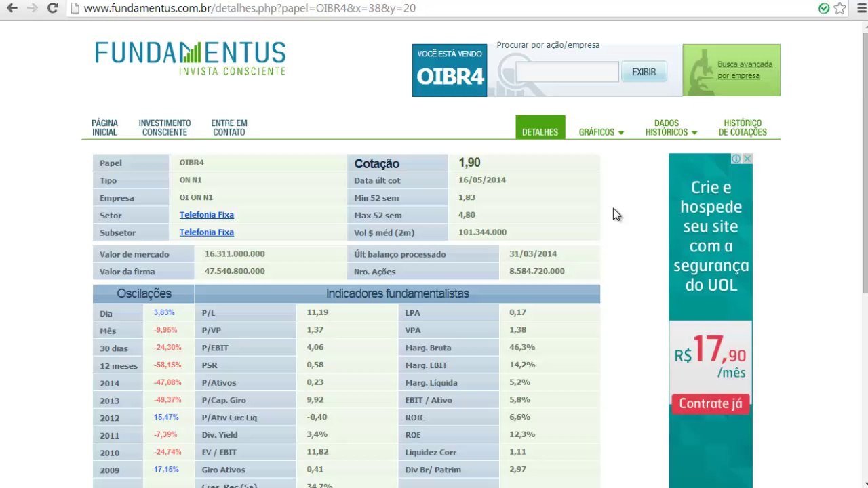Select Valor de mercado 16.311.000.000
The image size is (868, 488).
(235, 254)
